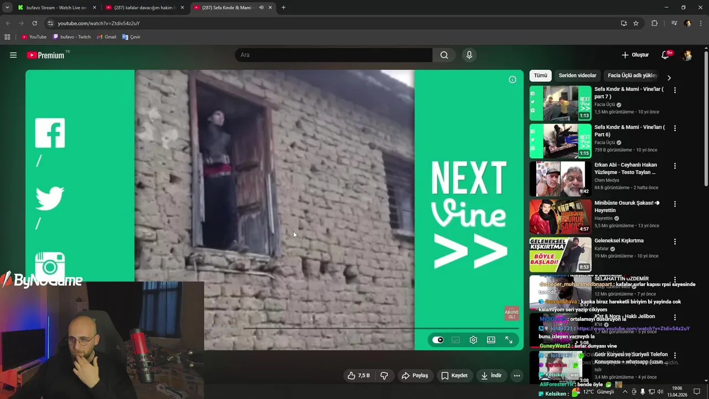Open a new browser tab
The width and height of the screenshot is (709, 399).
tap(283, 8)
